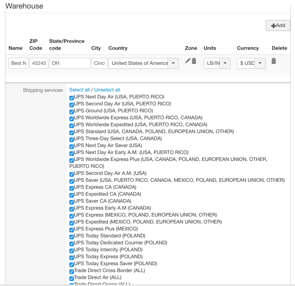The width and height of the screenshot is (295, 286).
Task: Click the warehouse Name field
Action: click(x=19, y=63)
